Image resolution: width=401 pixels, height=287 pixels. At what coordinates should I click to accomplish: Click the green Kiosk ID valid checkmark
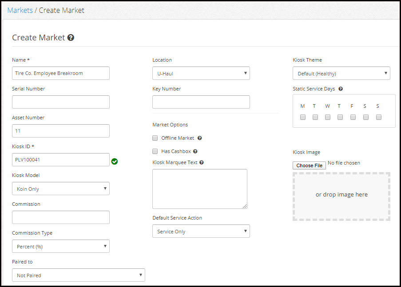(x=115, y=161)
